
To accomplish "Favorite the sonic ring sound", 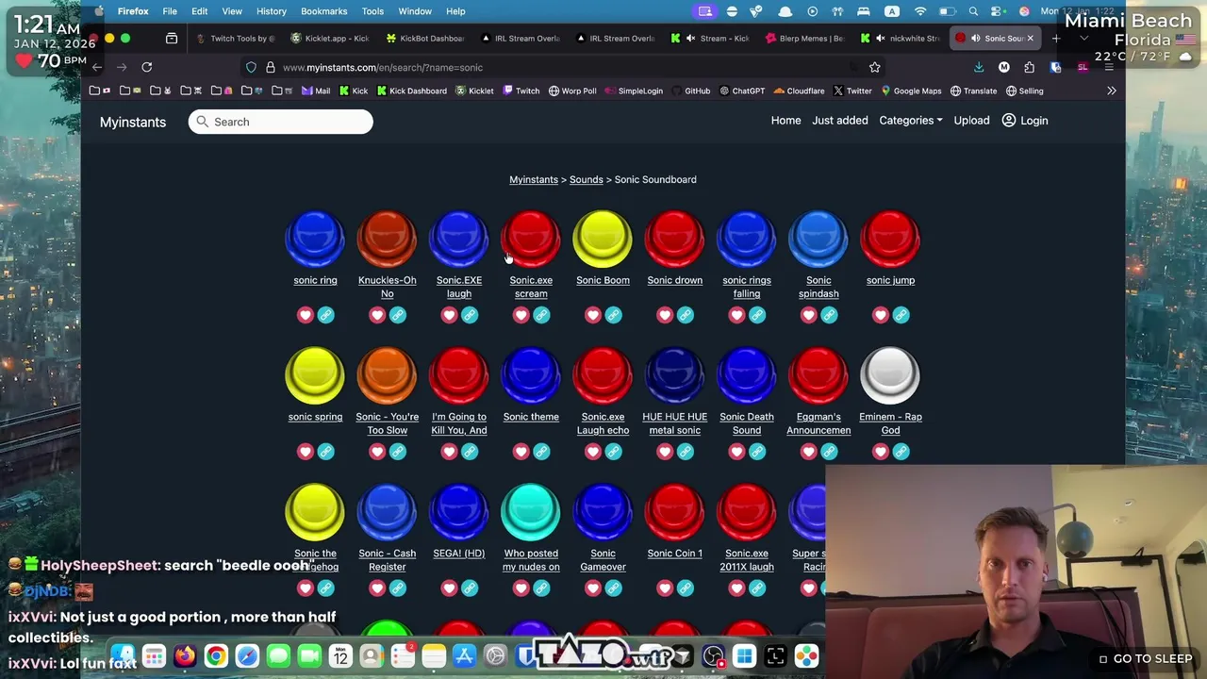I will click(x=305, y=315).
